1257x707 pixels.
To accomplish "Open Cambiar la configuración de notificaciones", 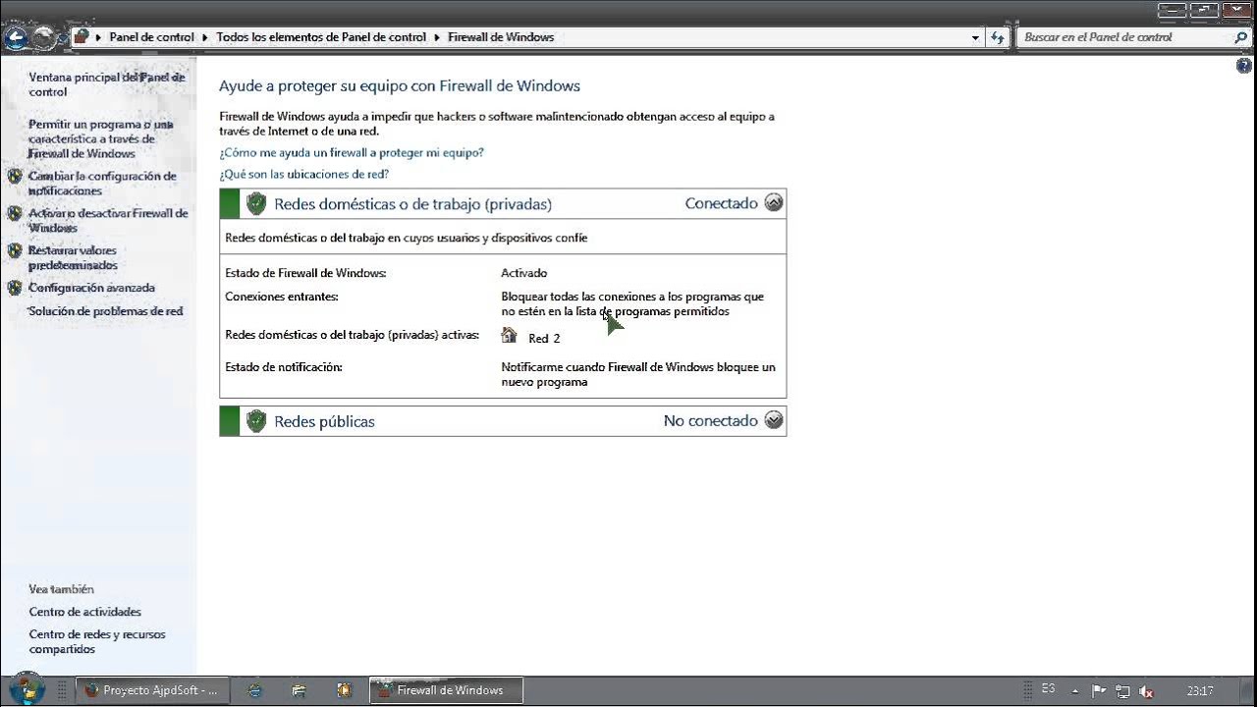I will click(102, 184).
